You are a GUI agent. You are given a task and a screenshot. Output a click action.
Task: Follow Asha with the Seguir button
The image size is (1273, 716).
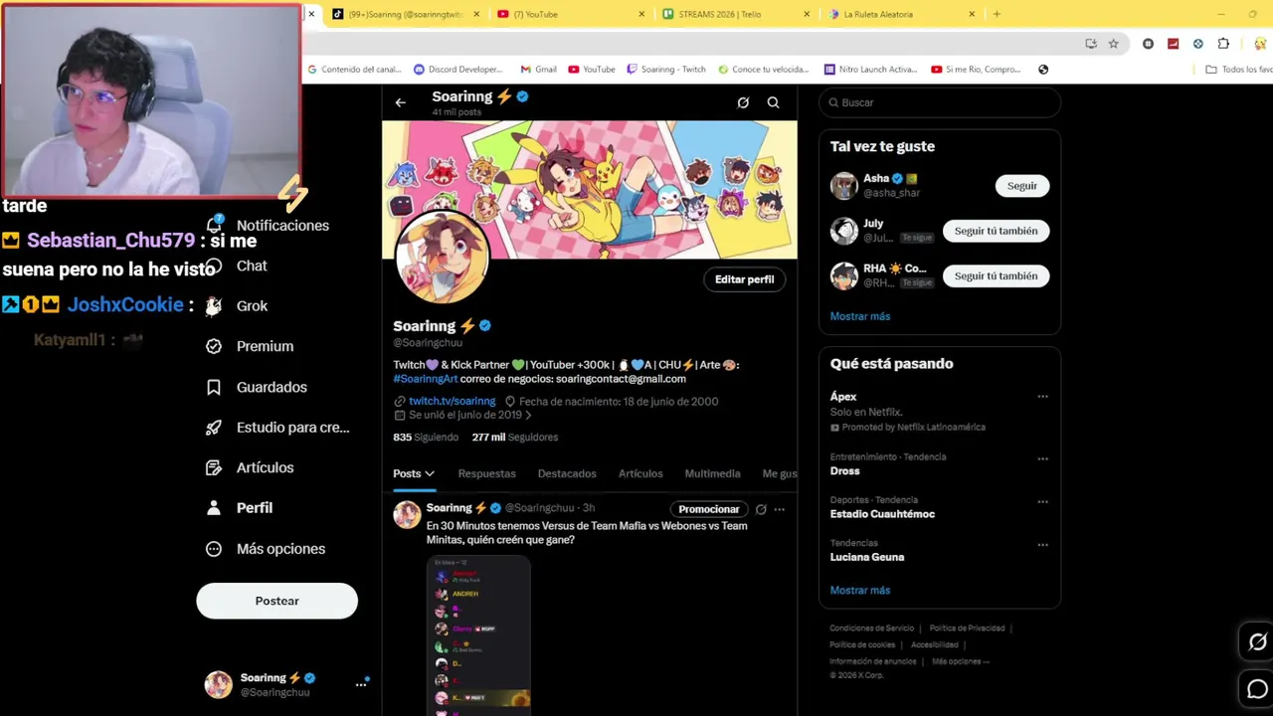pyautogui.click(x=1021, y=186)
